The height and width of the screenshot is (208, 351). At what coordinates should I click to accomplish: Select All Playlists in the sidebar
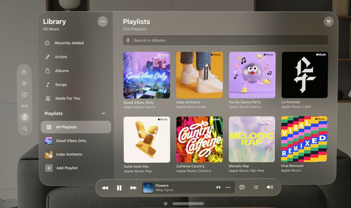tap(76, 127)
